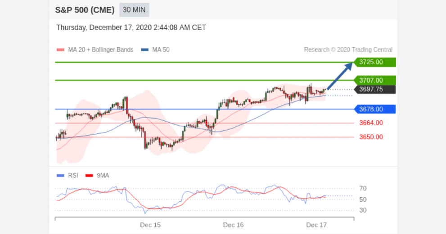Click the RSI 30 level label

tap(363, 210)
